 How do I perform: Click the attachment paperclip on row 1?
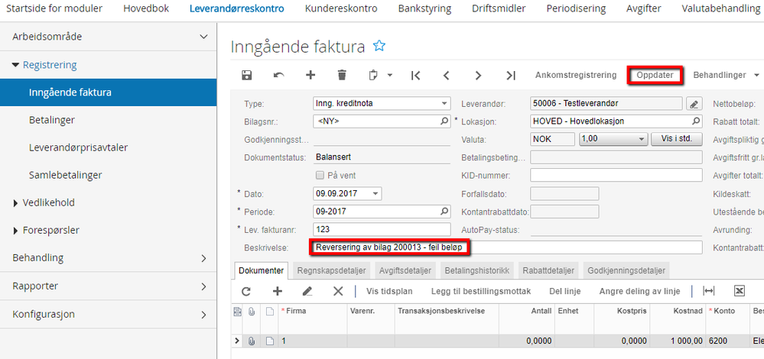[252, 341]
